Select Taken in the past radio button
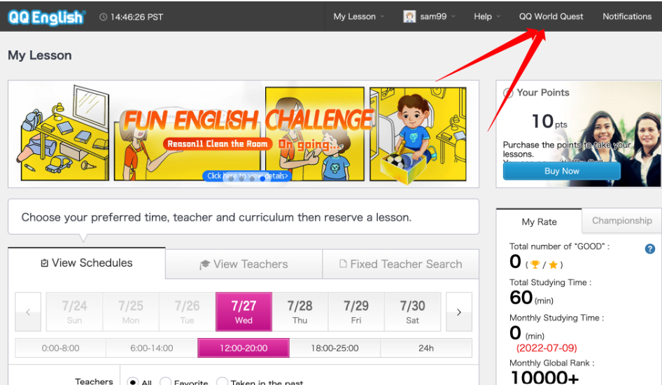 pos(223,382)
